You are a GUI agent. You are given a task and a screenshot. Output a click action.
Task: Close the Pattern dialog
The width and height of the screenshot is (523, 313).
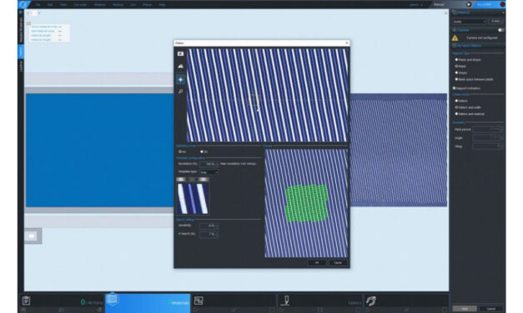347,43
